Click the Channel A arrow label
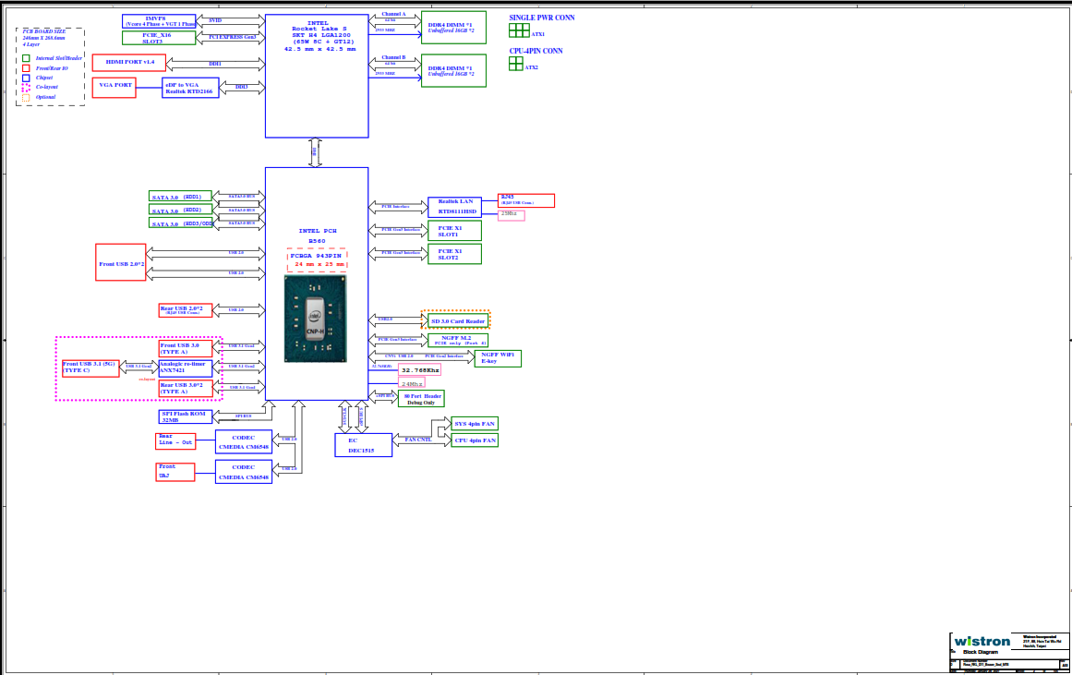The width and height of the screenshot is (1072, 675). click(393, 14)
